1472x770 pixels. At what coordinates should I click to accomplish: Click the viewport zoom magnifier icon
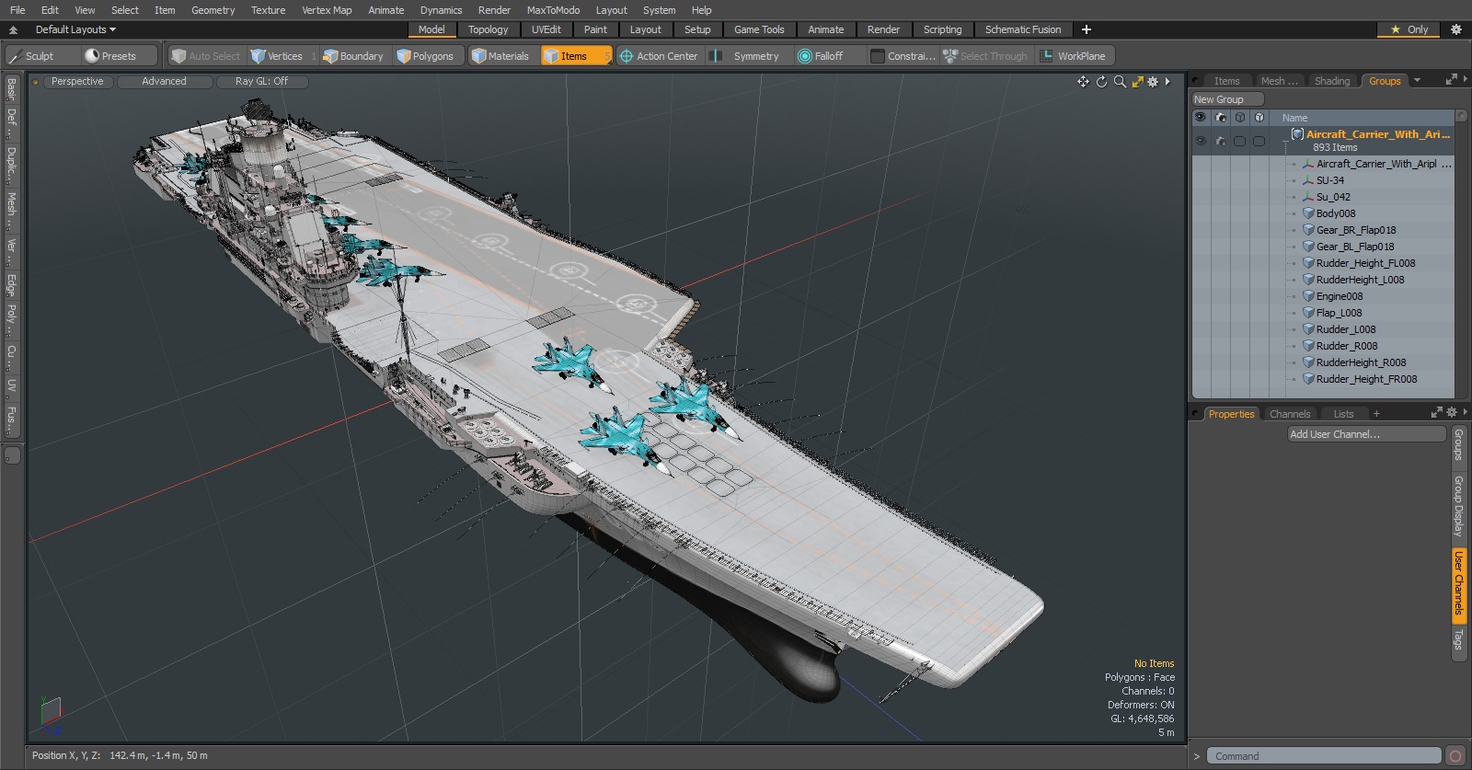pyautogui.click(x=1120, y=82)
